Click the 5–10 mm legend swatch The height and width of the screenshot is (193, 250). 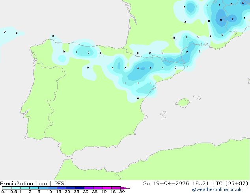43,188
